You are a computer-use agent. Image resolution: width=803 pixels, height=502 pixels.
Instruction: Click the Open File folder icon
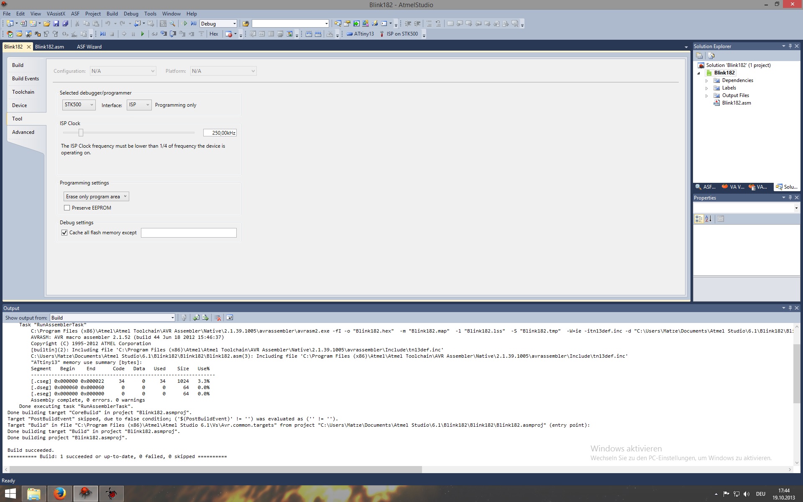coord(47,23)
